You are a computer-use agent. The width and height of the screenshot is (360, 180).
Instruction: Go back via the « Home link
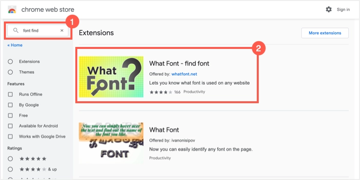15,45
